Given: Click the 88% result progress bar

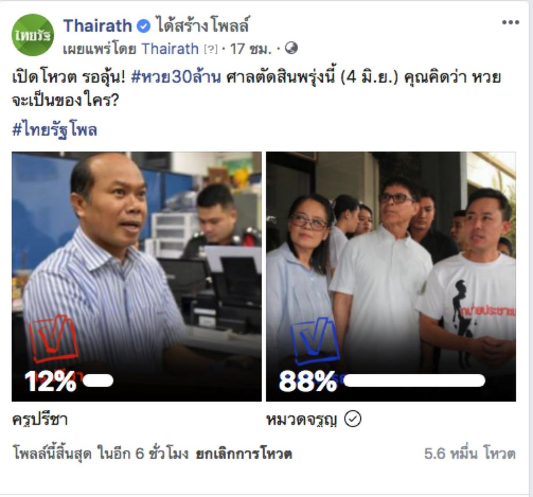Looking at the screenshot, I should click(x=414, y=381).
